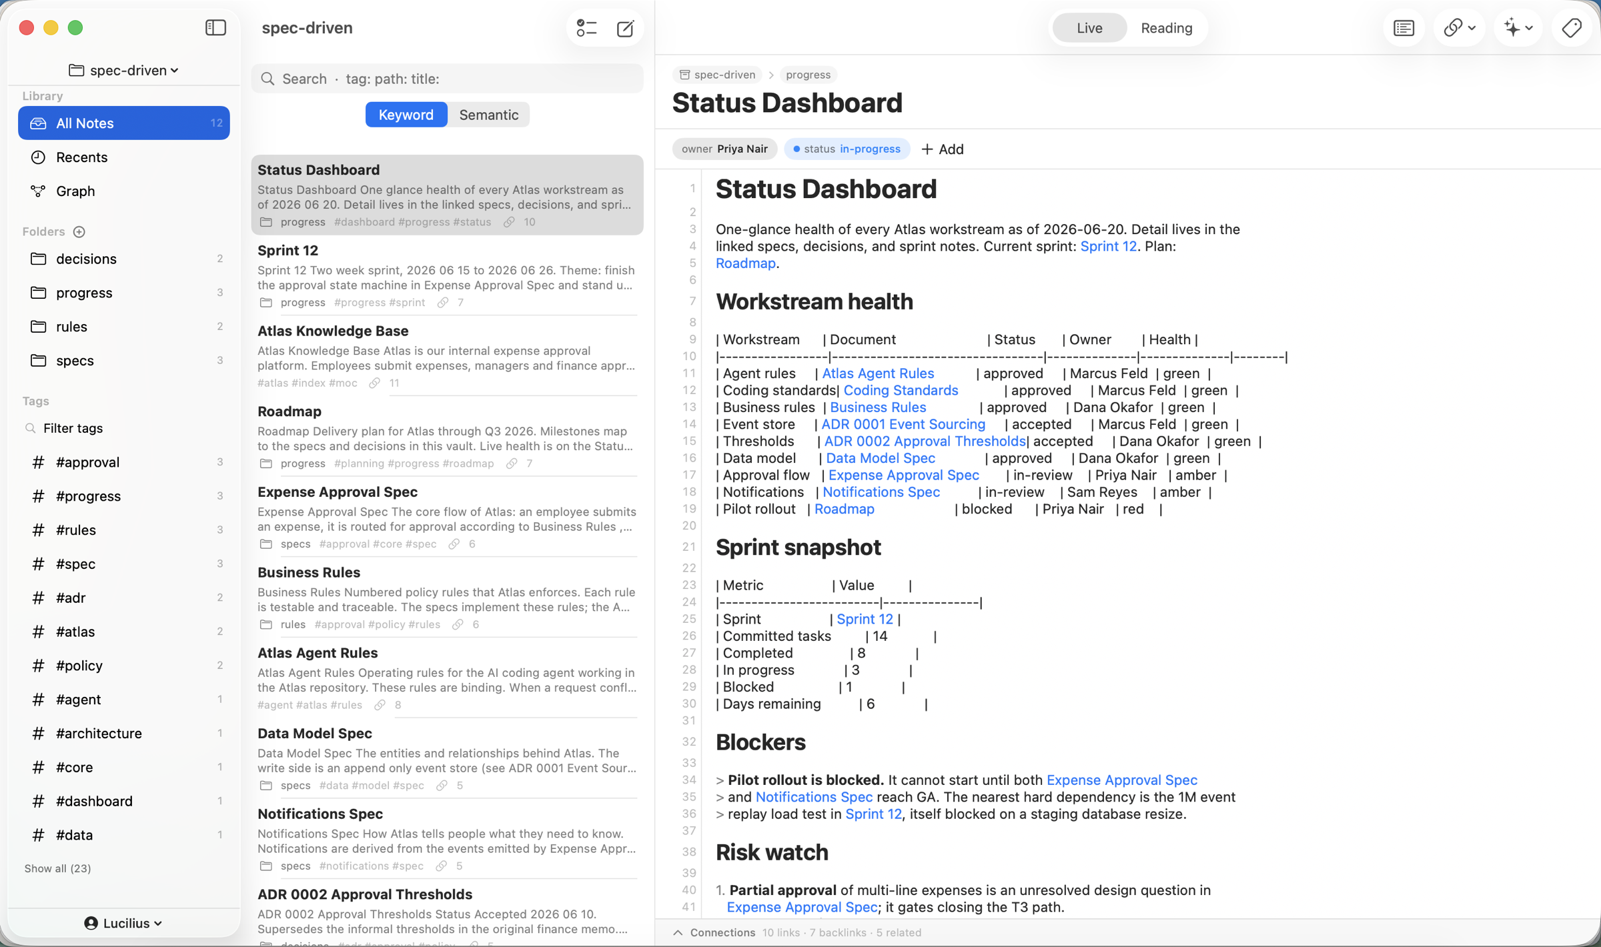Open the Notifications Spec note in list
The image size is (1601, 947).
click(447, 840)
